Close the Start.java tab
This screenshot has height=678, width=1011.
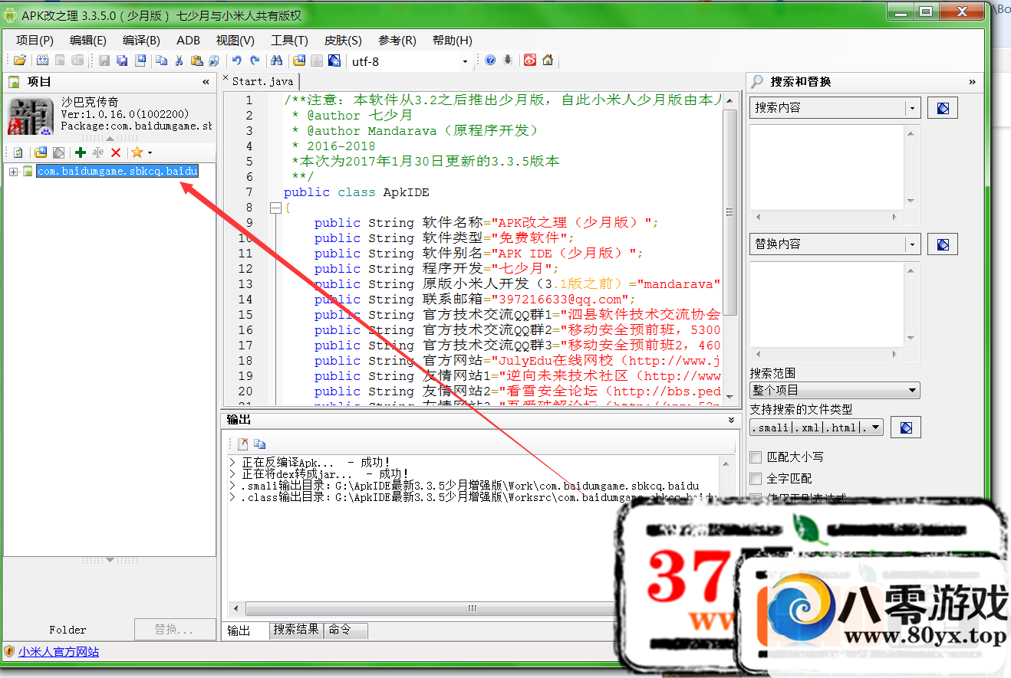click(x=226, y=78)
